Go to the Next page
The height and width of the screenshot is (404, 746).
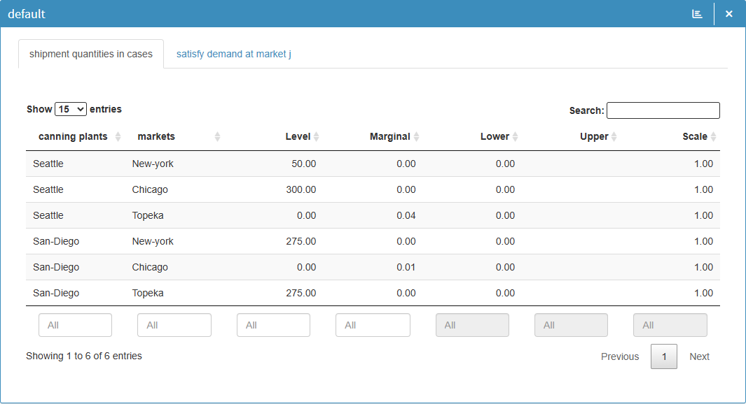pyautogui.click(x=699, y=356)
